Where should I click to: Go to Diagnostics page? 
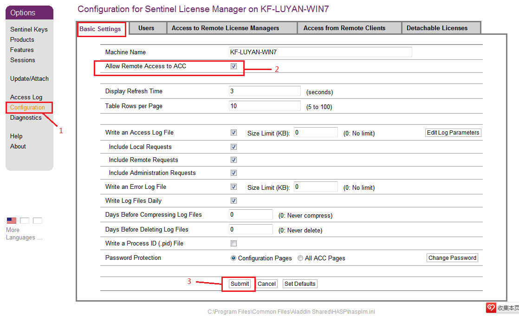click(x=26, y=118)
